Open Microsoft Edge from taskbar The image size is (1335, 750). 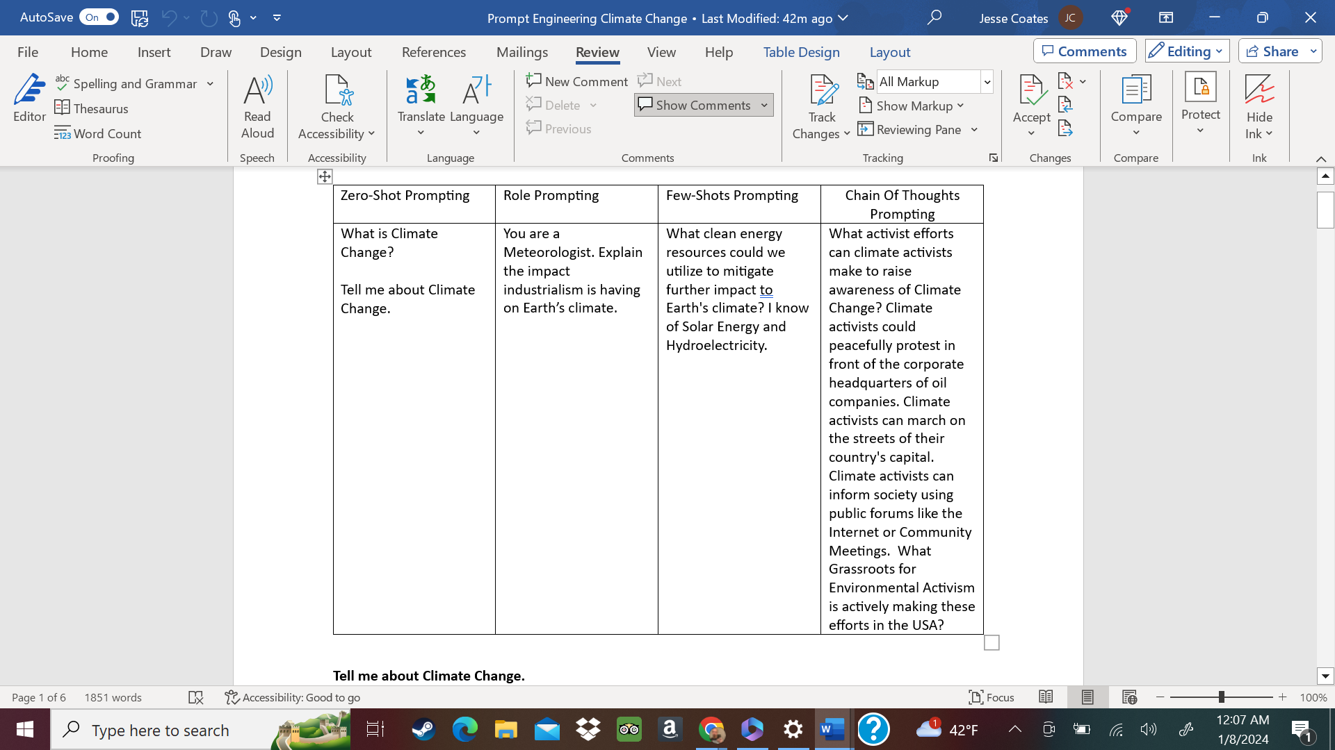(x=464, y=729)
